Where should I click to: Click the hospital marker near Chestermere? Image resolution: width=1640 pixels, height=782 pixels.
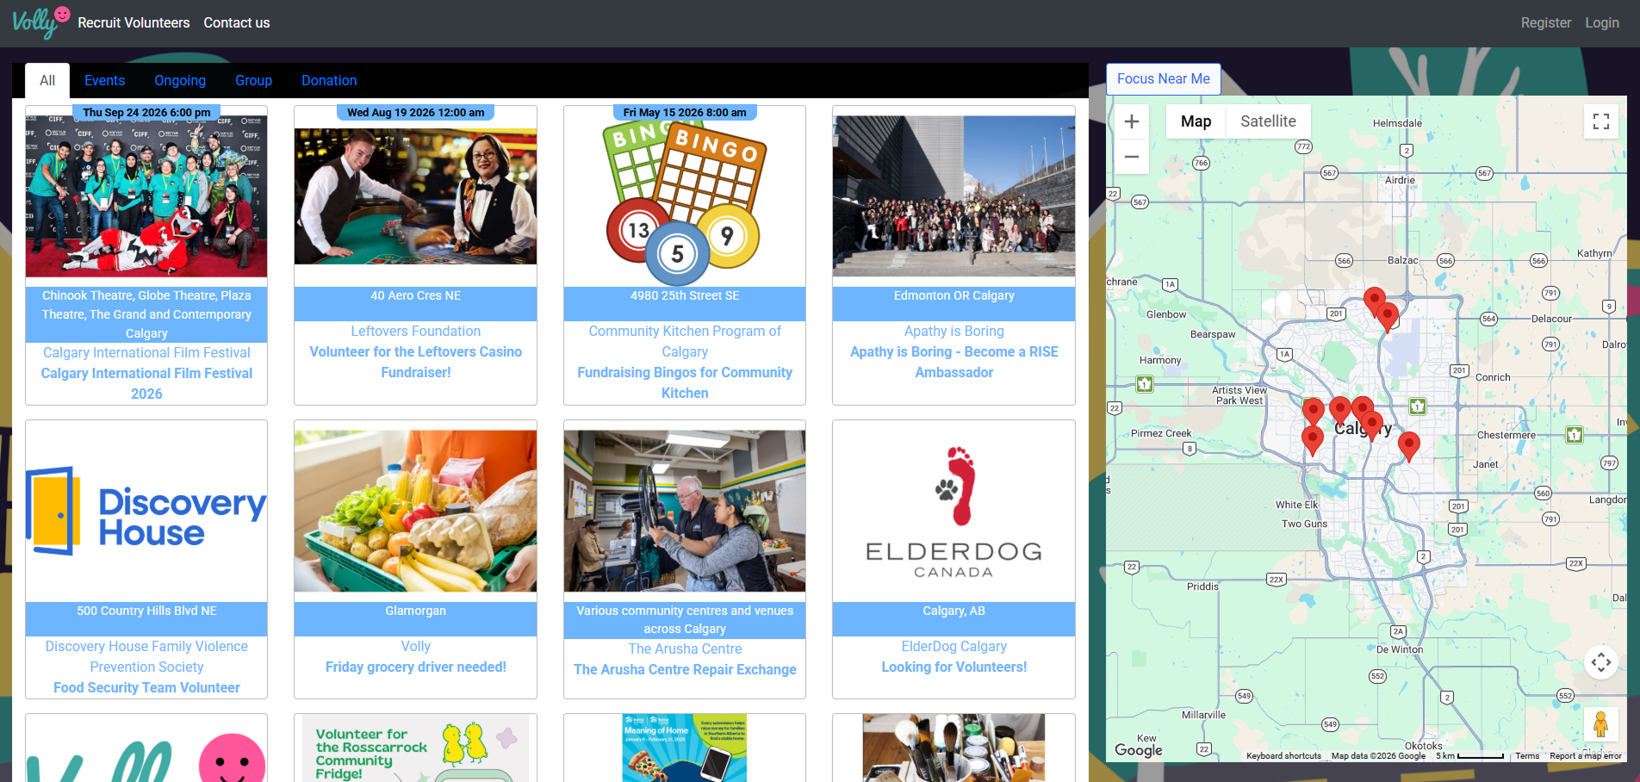[x=1575, y=435]
